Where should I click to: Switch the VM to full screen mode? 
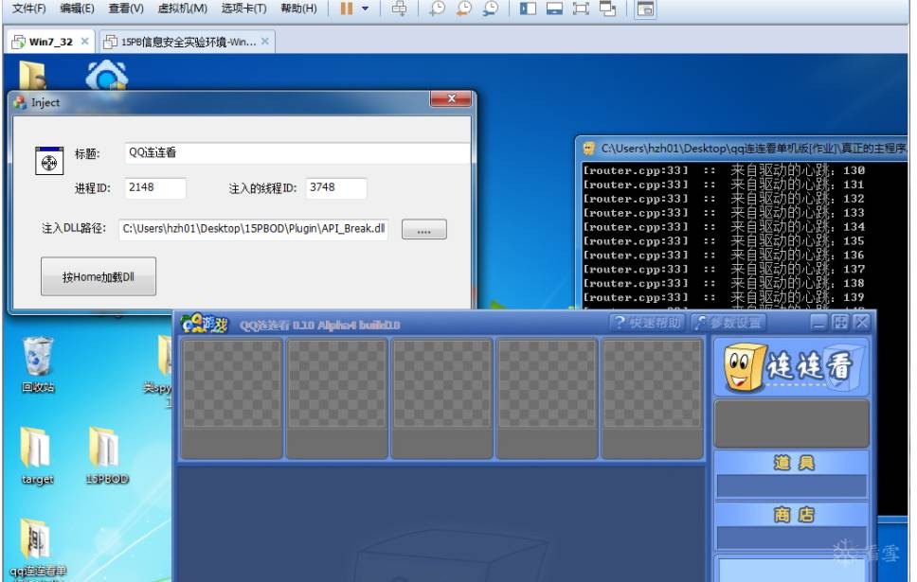581,9
